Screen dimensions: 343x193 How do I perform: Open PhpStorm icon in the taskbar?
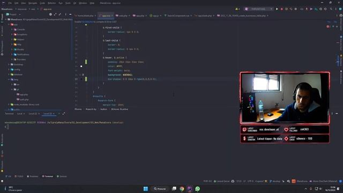pyautogui.click(x=190, y=189)
